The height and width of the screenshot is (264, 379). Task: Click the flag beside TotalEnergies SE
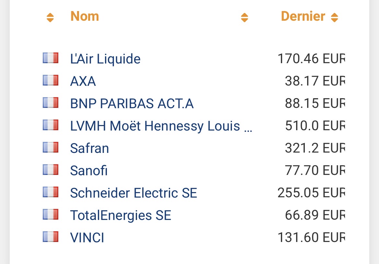click(x=51, y=215)
